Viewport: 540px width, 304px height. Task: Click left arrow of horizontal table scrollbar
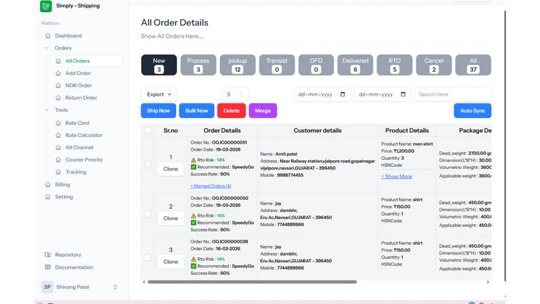[x=144, y=282]
